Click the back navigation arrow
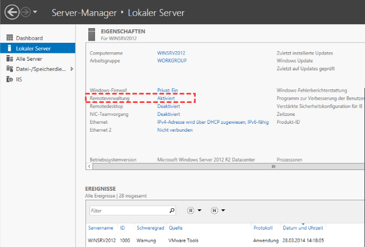Screen dimensions: 365x247 tap(11, 12)
